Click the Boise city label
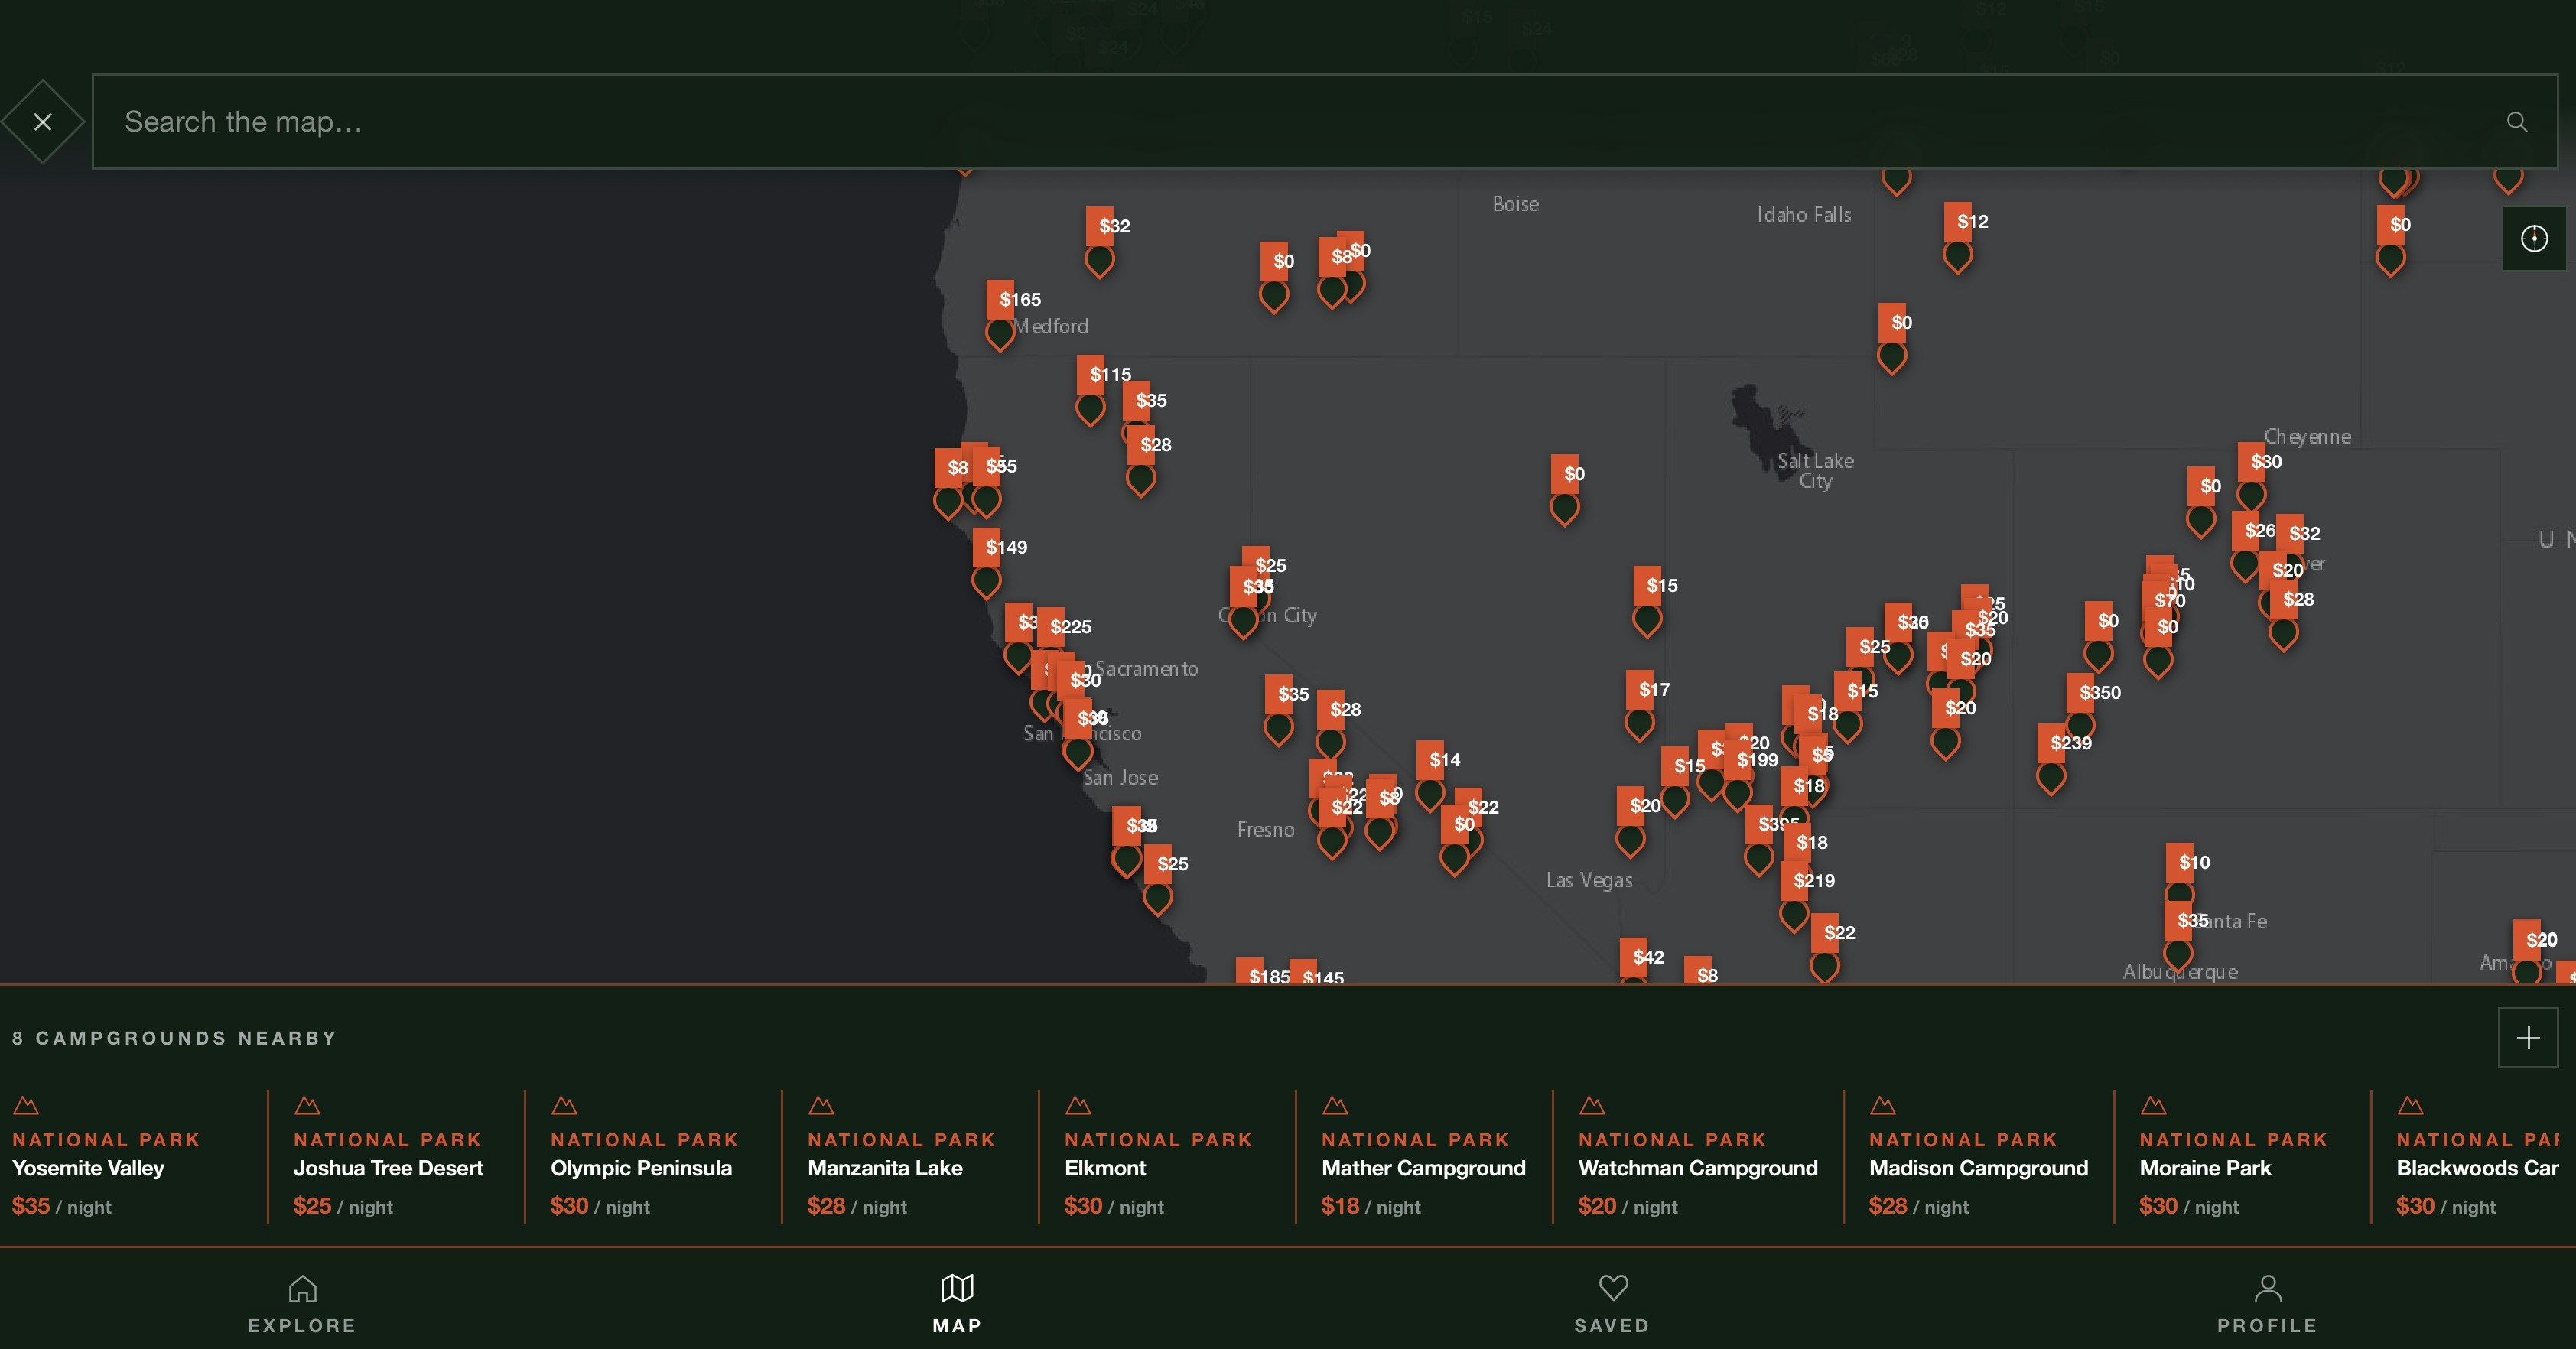2576x1349 pixels. [x=1515, y=204]
